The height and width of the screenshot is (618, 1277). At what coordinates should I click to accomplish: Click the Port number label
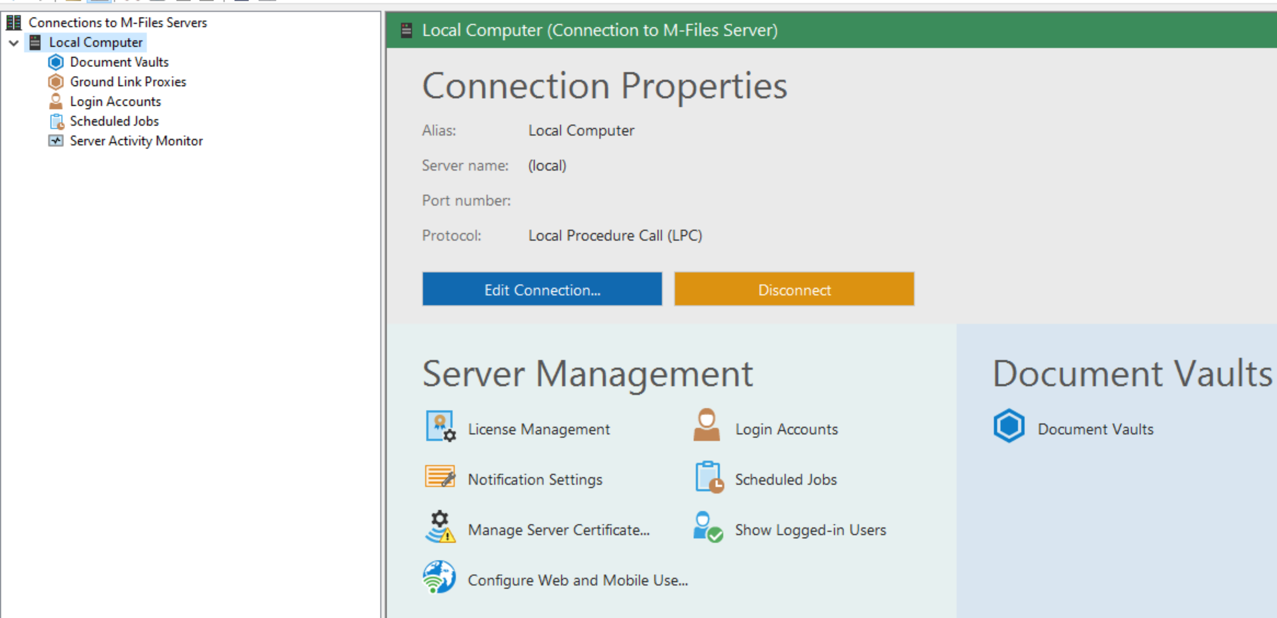466,201
